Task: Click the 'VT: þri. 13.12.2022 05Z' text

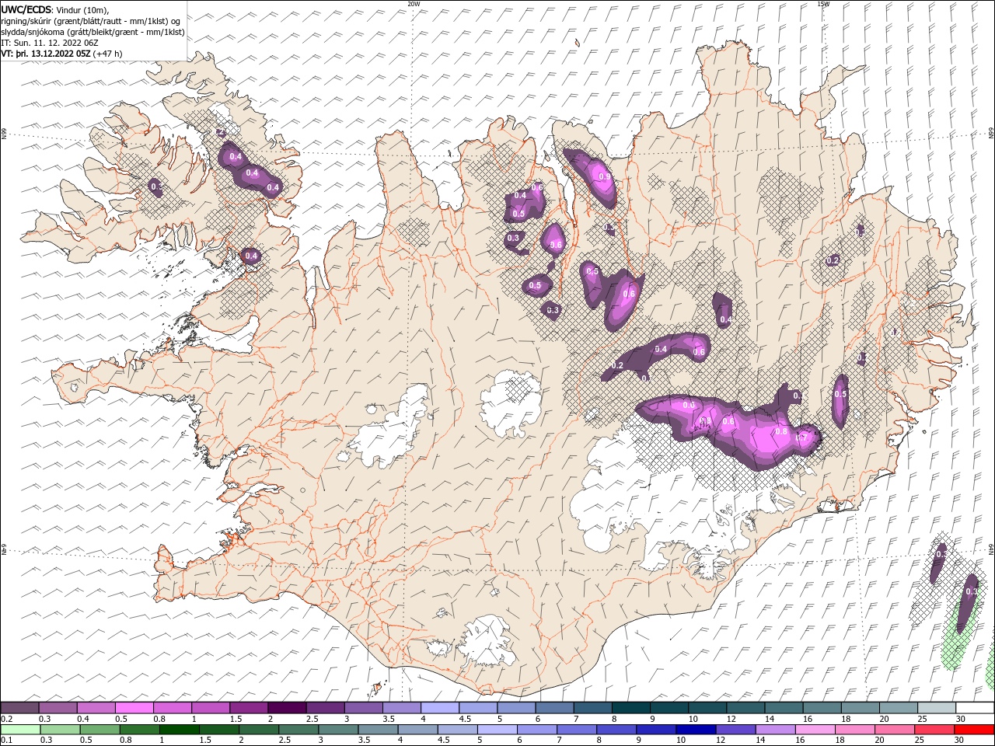Action: 46,54
